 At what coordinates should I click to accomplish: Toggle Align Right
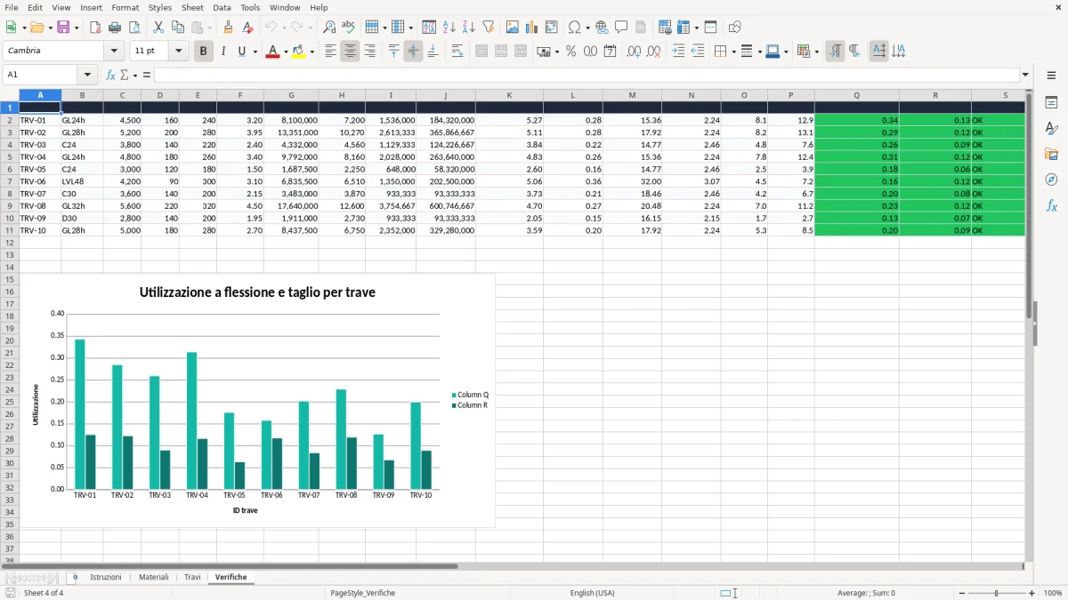[370, 52]
